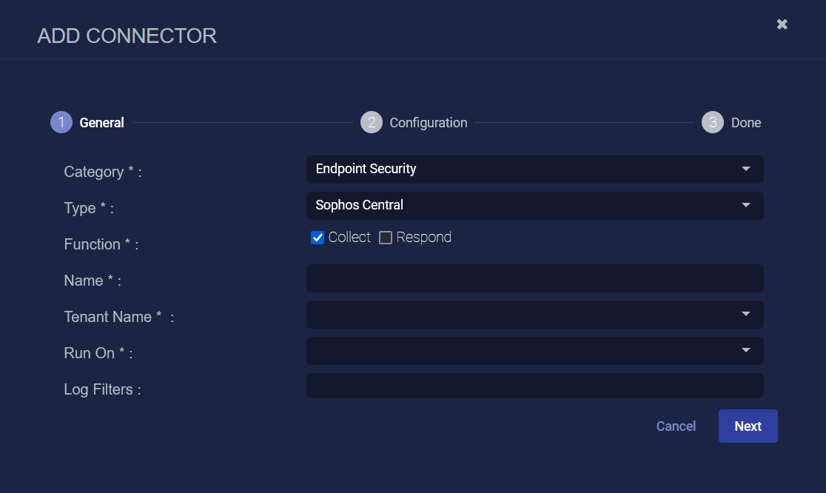Uncheck the Collect function checkbox

[318, 238]
